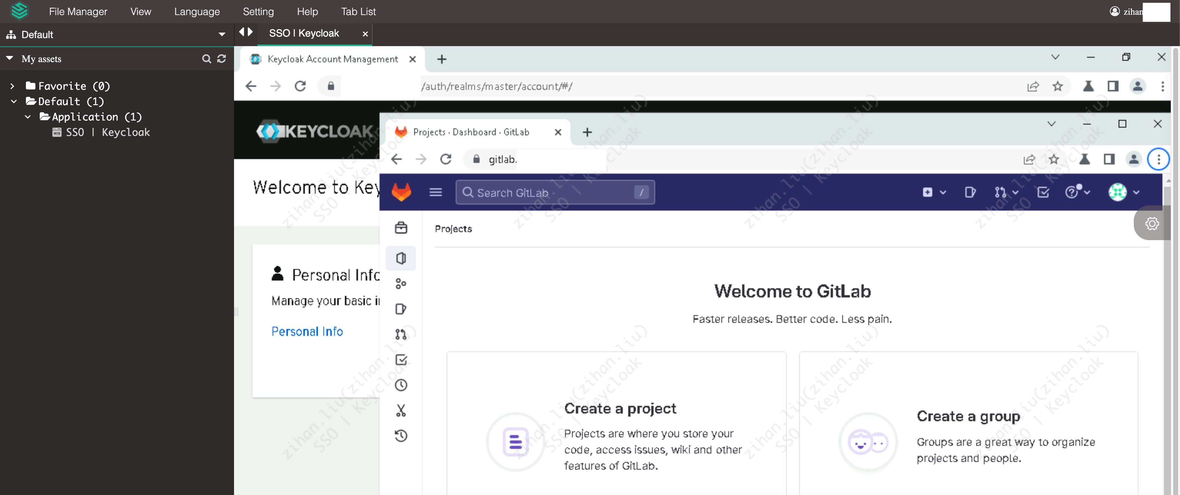Open the File Manager menu
1180x495 pixels.
point(78,11)
